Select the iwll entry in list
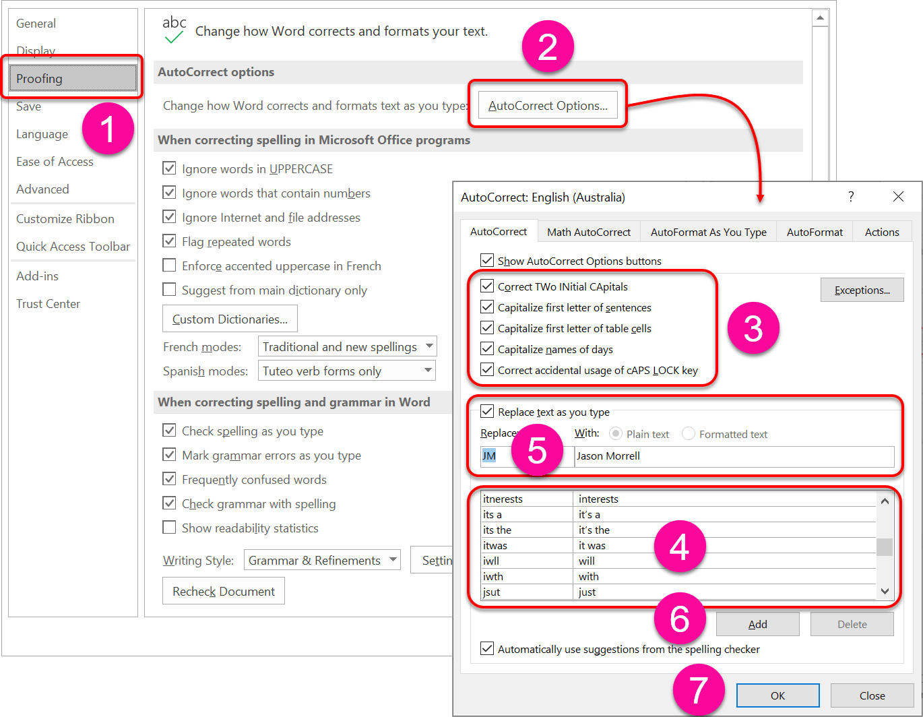The height and width of the screenshot is (717, 923). click(678, 561)
